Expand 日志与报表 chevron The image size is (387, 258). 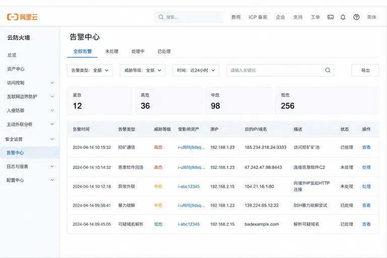pos(52,166)
